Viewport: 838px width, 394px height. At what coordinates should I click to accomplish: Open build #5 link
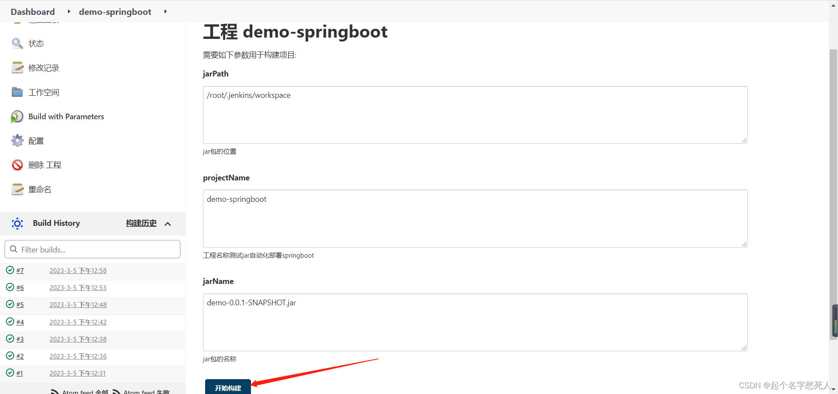coord(20,304)
